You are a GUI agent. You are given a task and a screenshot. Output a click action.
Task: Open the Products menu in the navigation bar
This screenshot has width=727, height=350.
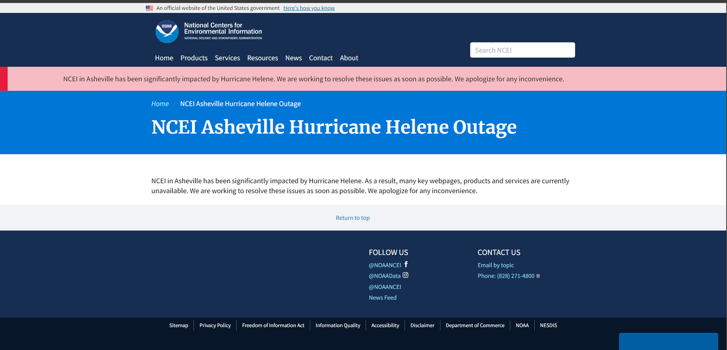(194, 58)
